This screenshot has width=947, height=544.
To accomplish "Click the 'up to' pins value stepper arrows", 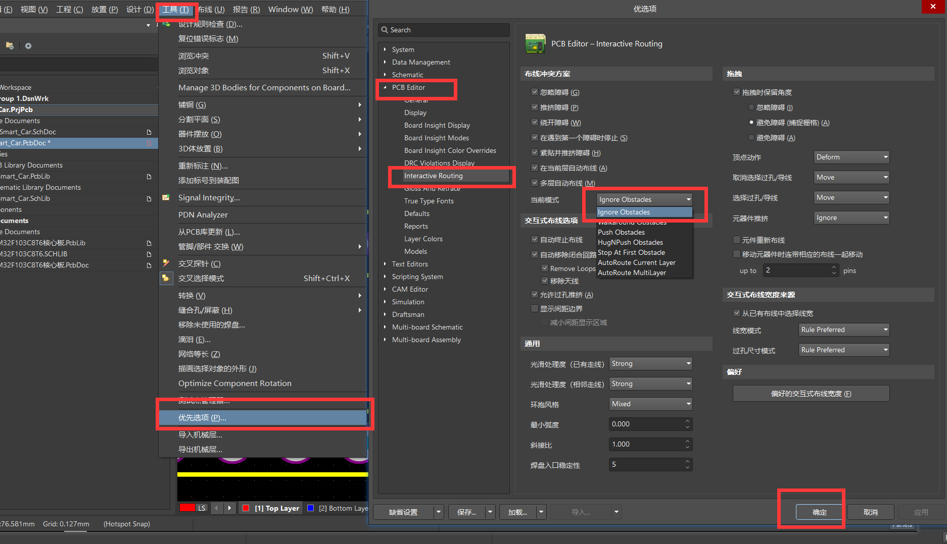I will point(834,270).
